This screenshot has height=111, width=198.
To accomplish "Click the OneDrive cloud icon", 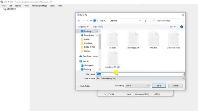I will tap(81, 56).
